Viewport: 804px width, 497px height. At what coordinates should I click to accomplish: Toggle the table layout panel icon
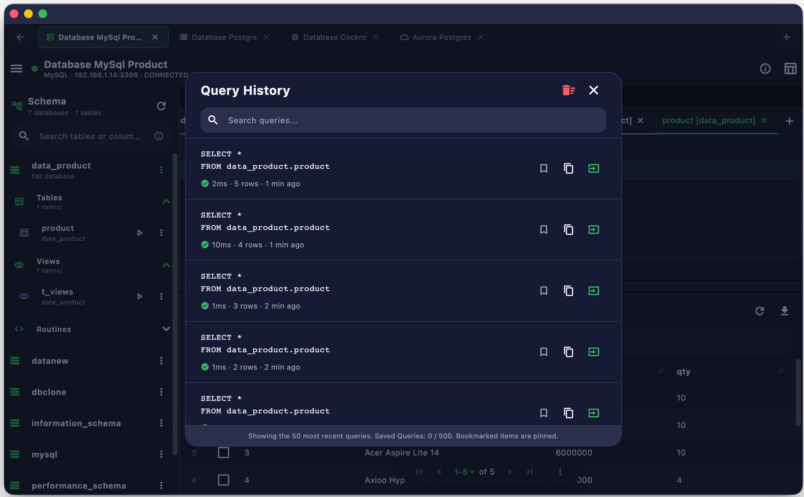(790, 68)
